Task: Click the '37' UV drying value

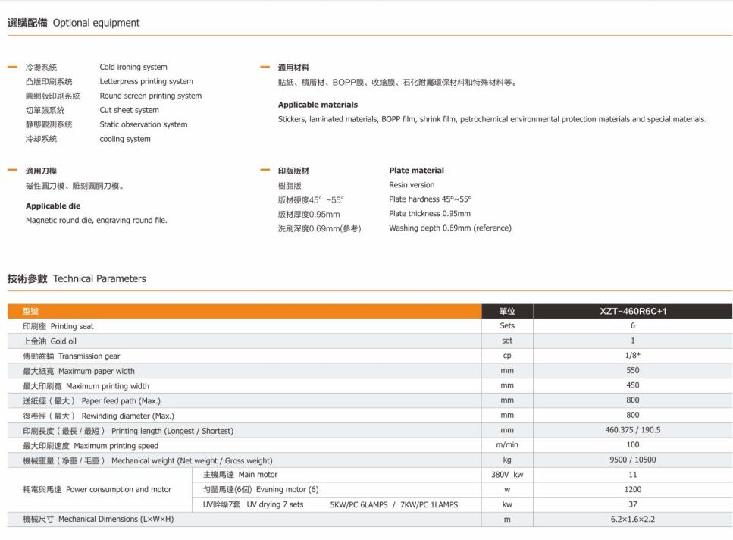Action: point(632,504)
